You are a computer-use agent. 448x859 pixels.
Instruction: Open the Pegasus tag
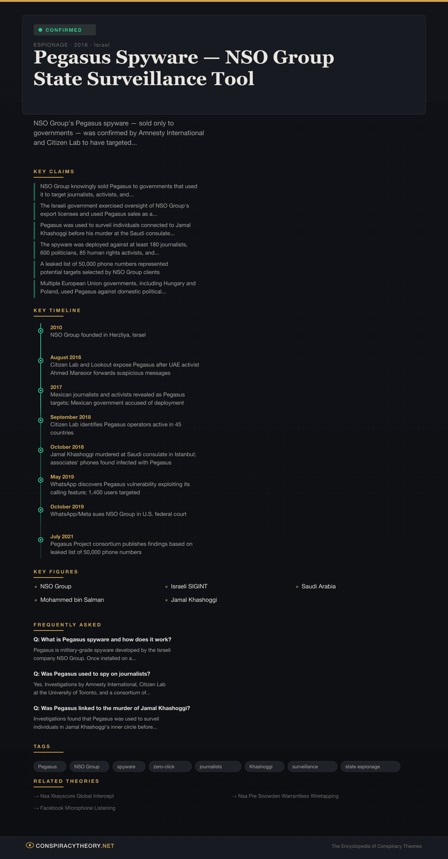[x=47, y=766]
